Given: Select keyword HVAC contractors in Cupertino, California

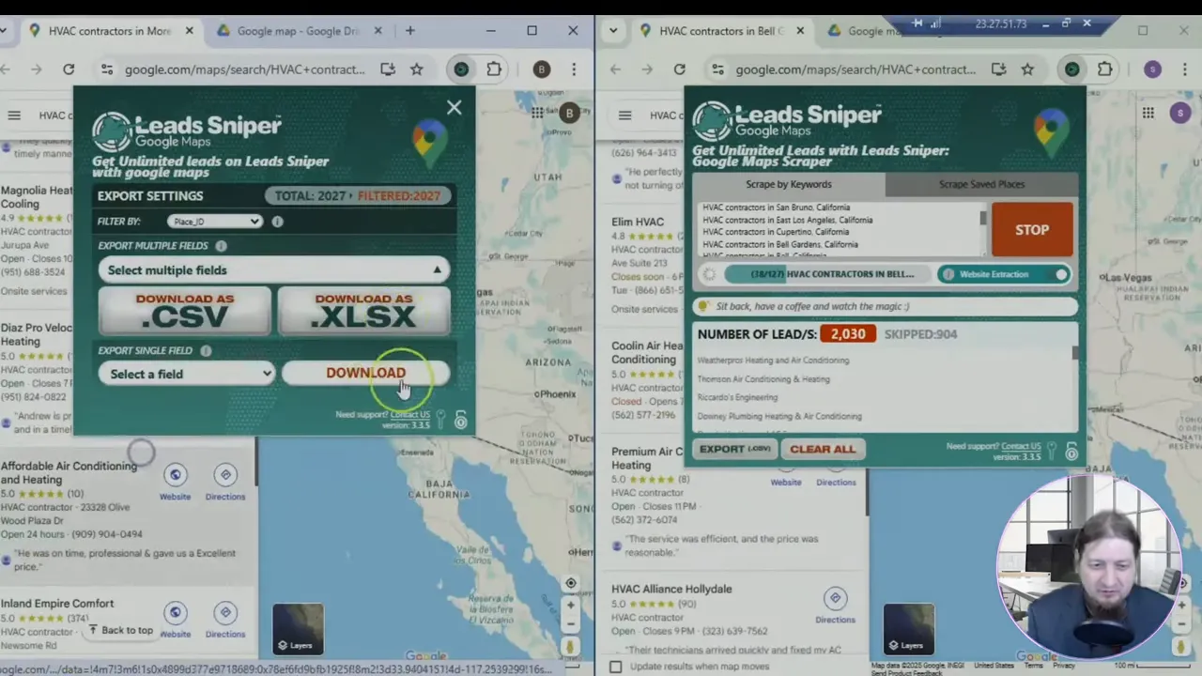Looking at the screenshot, I should click(775, 232).
